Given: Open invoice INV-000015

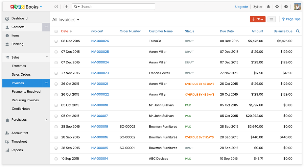Looking at the screenshot, I should 99,148.
